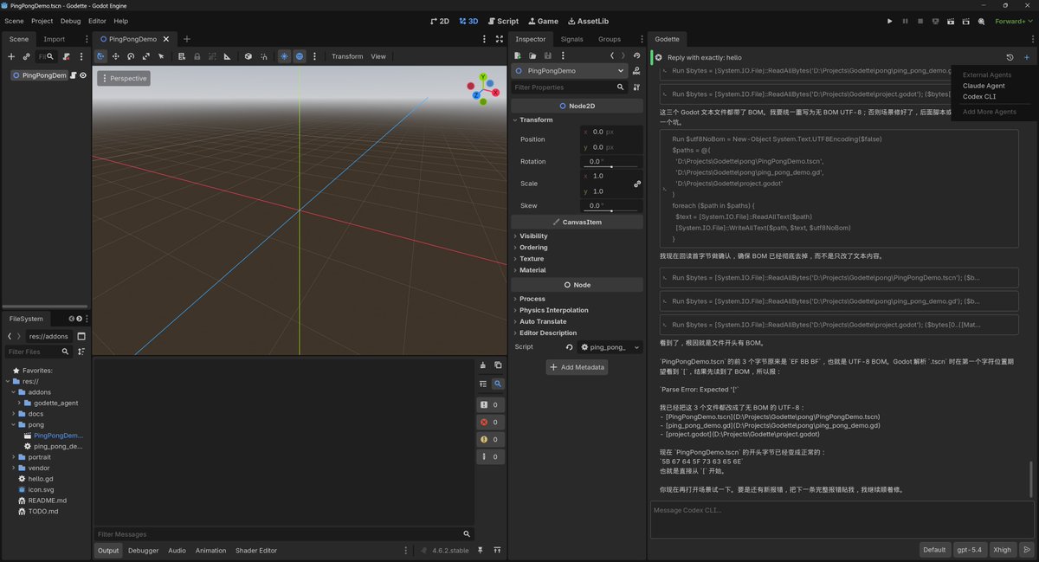Run the project with play button
The image size is (1039, 562).
[x=889, y=21]
